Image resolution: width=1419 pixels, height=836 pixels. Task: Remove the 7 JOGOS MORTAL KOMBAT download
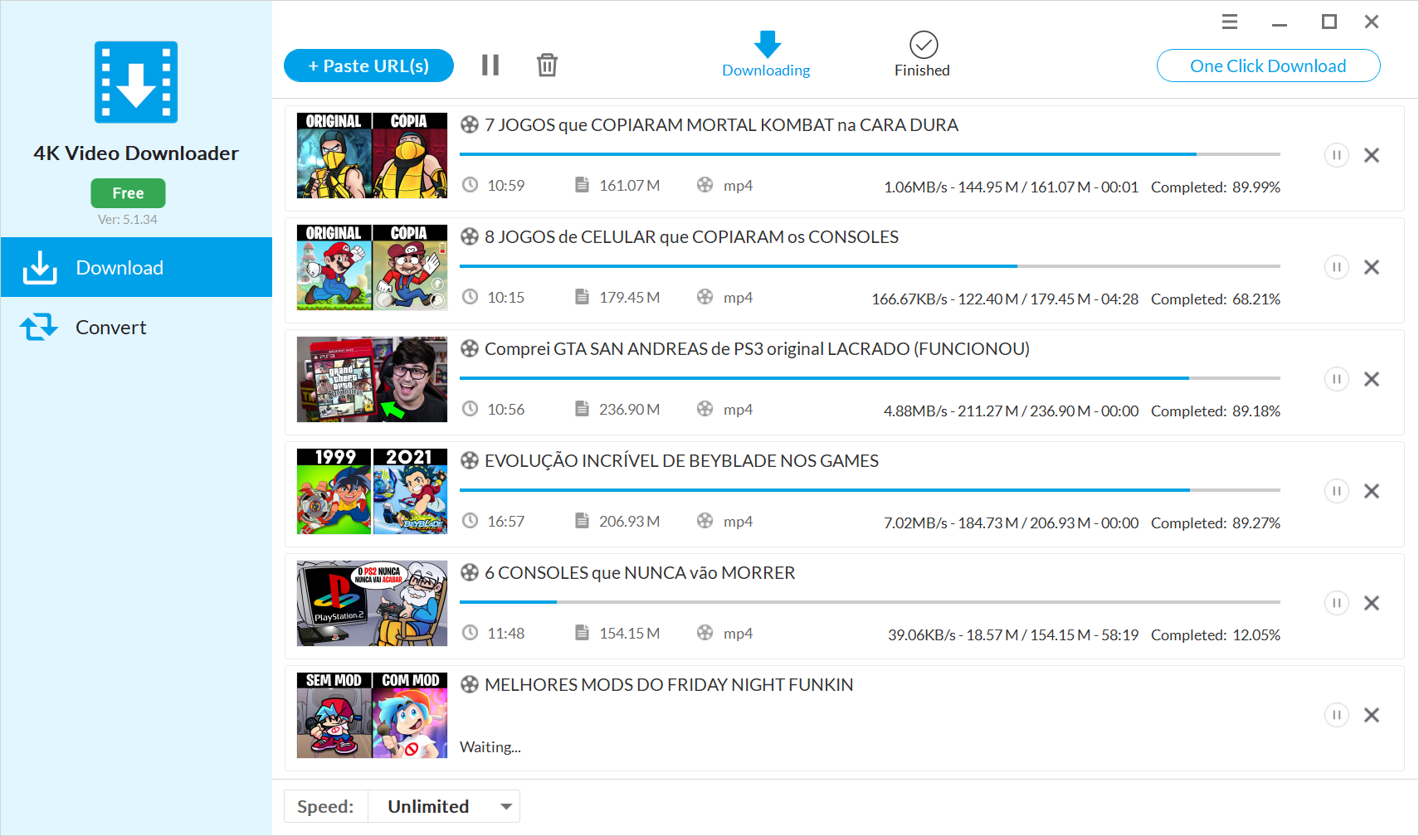[1372, 155]
